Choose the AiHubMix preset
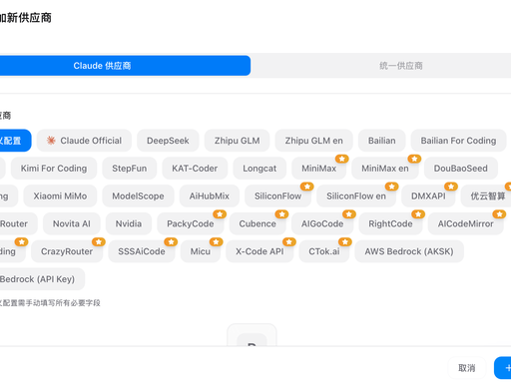 210,195
